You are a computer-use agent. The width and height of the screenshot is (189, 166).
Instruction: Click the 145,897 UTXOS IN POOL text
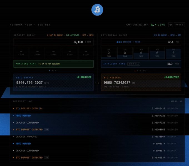tap(116, 87)
